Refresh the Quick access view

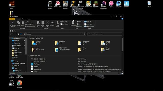84,34
